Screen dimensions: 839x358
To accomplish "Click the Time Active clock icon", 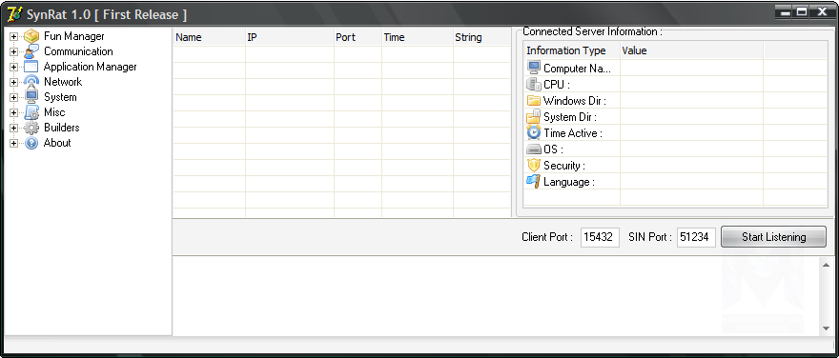I will [534, 132].
